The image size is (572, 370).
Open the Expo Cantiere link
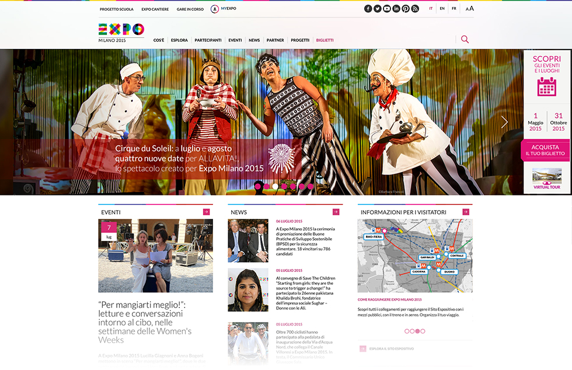point(155,9)
